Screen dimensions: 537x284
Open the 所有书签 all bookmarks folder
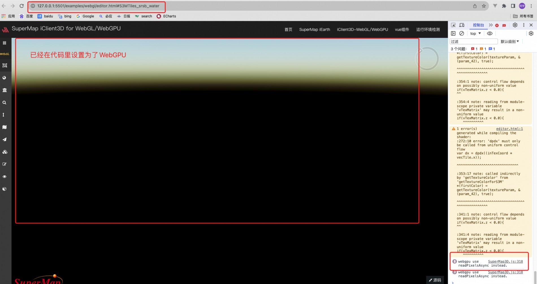[x=523, y=16]
